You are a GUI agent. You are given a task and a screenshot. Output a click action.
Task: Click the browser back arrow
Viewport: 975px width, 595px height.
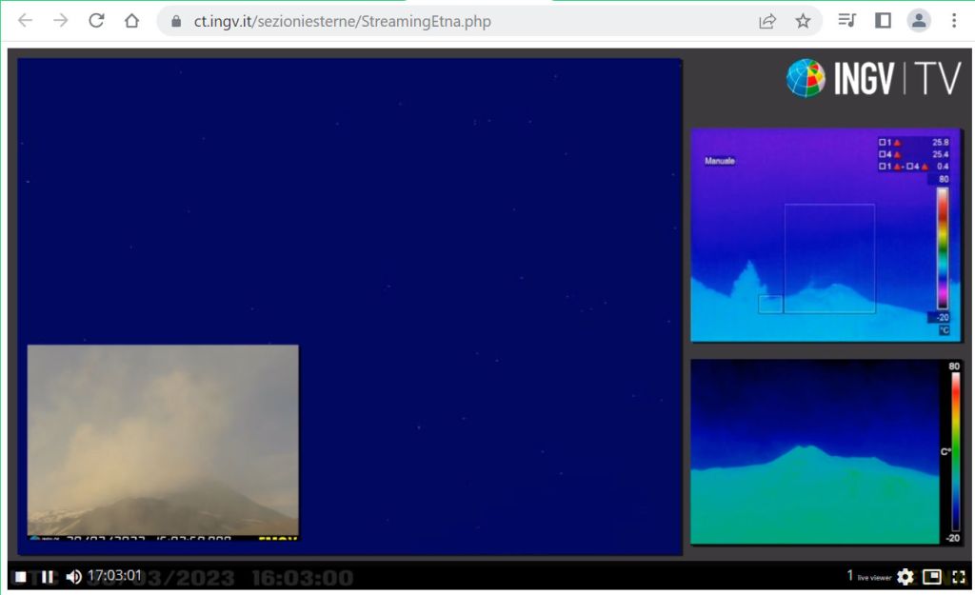[25, 21]
